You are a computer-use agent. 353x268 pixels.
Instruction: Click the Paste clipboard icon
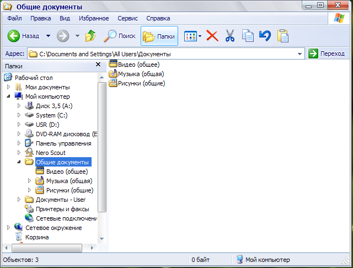click(283, 36)
